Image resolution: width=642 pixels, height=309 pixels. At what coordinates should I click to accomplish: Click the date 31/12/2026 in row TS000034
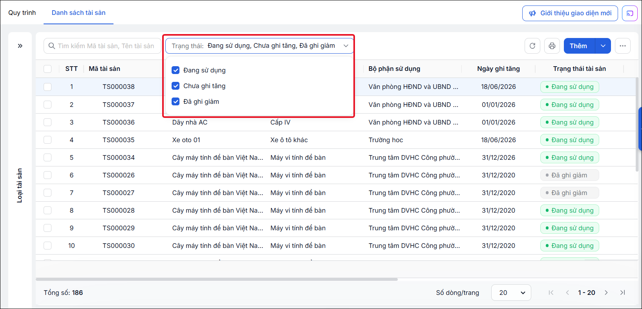point(499,157)
